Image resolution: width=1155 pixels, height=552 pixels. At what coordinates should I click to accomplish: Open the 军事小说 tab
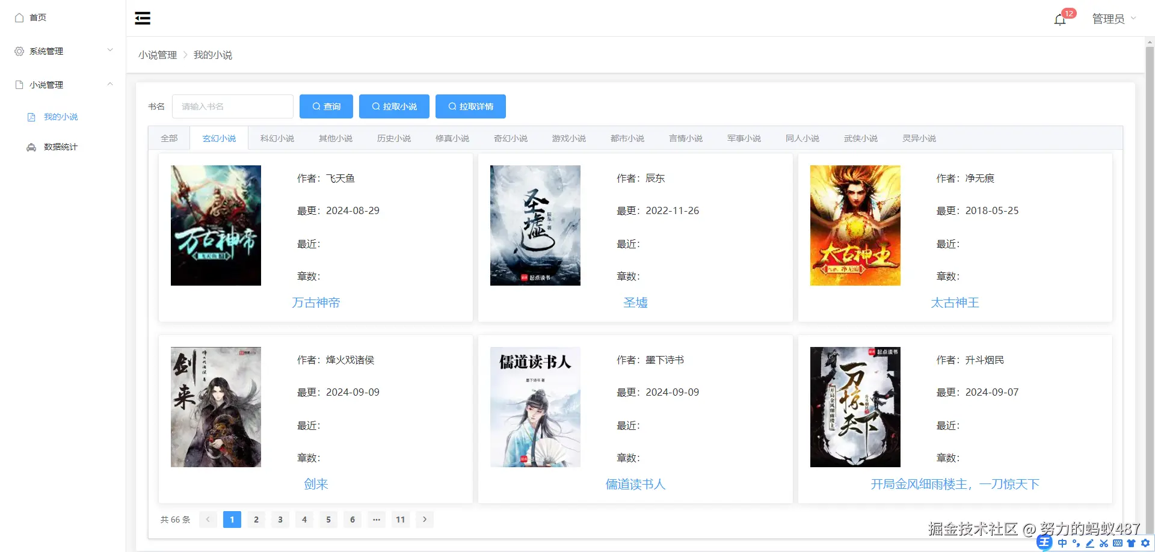tap(744, 138)
